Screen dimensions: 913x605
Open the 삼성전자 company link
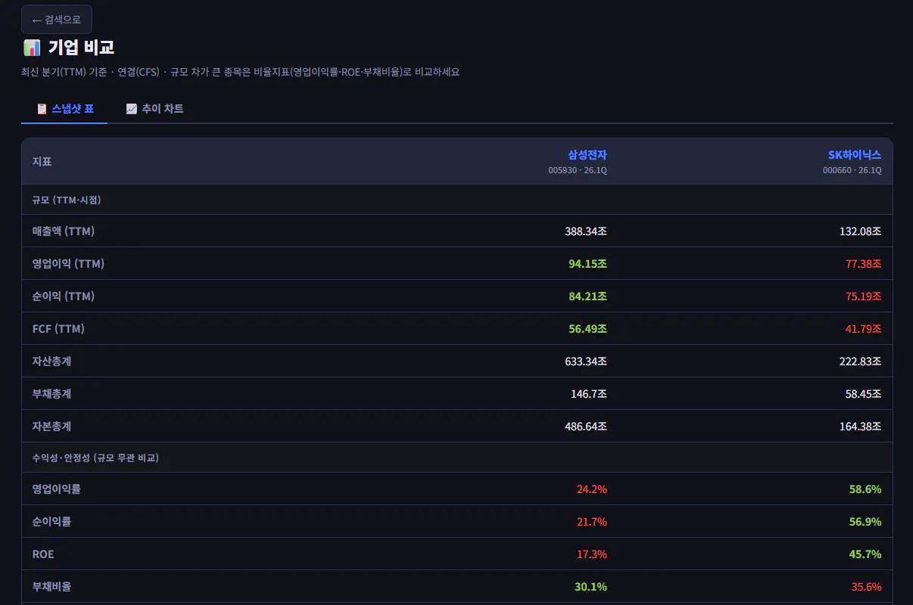click(587, 155)
